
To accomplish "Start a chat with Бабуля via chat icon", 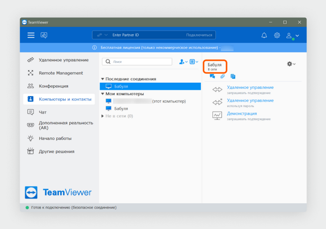I will coord(212,77).
